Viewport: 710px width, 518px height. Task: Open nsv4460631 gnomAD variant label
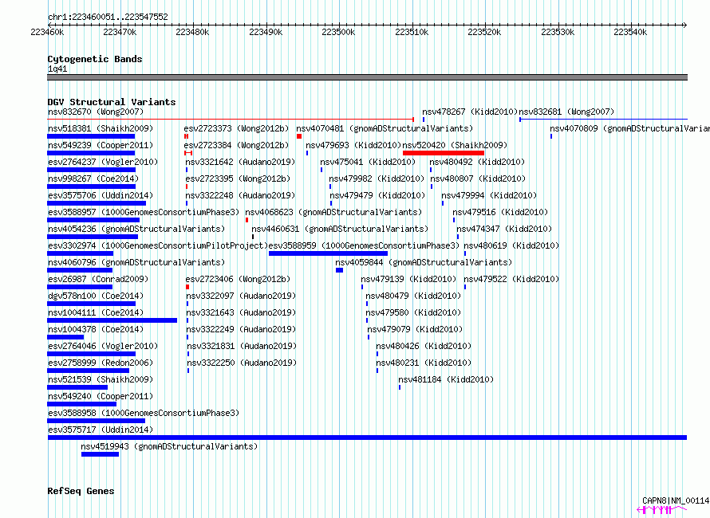(340, 229)
